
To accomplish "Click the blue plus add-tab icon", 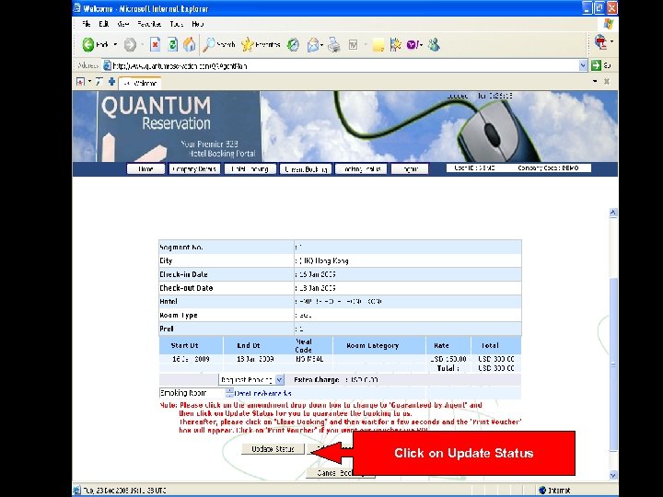I will [x=111, y=82].
